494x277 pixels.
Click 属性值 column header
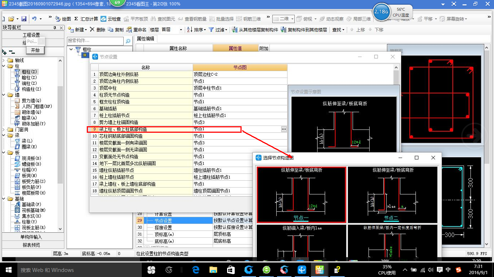tap(235, 48)
